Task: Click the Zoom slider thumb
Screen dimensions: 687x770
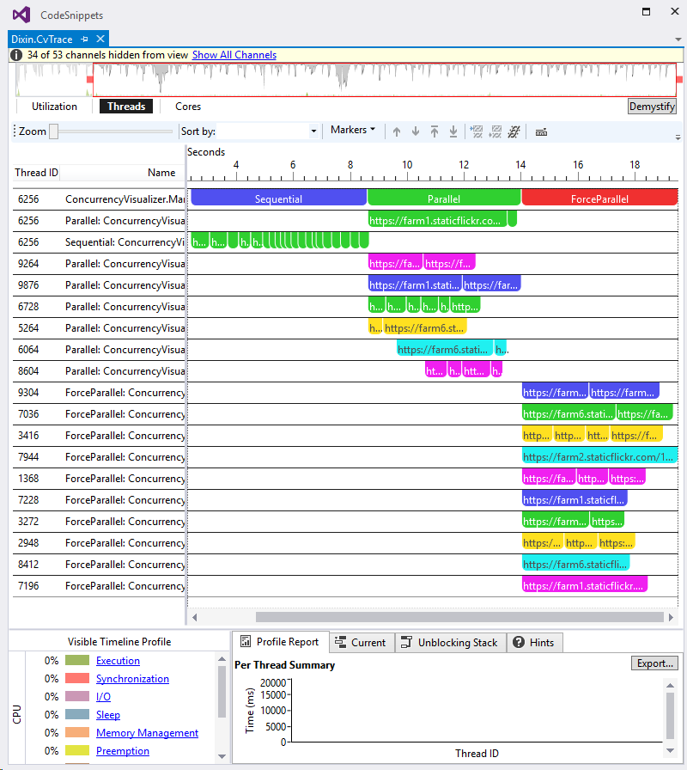Action: (53, 131)
